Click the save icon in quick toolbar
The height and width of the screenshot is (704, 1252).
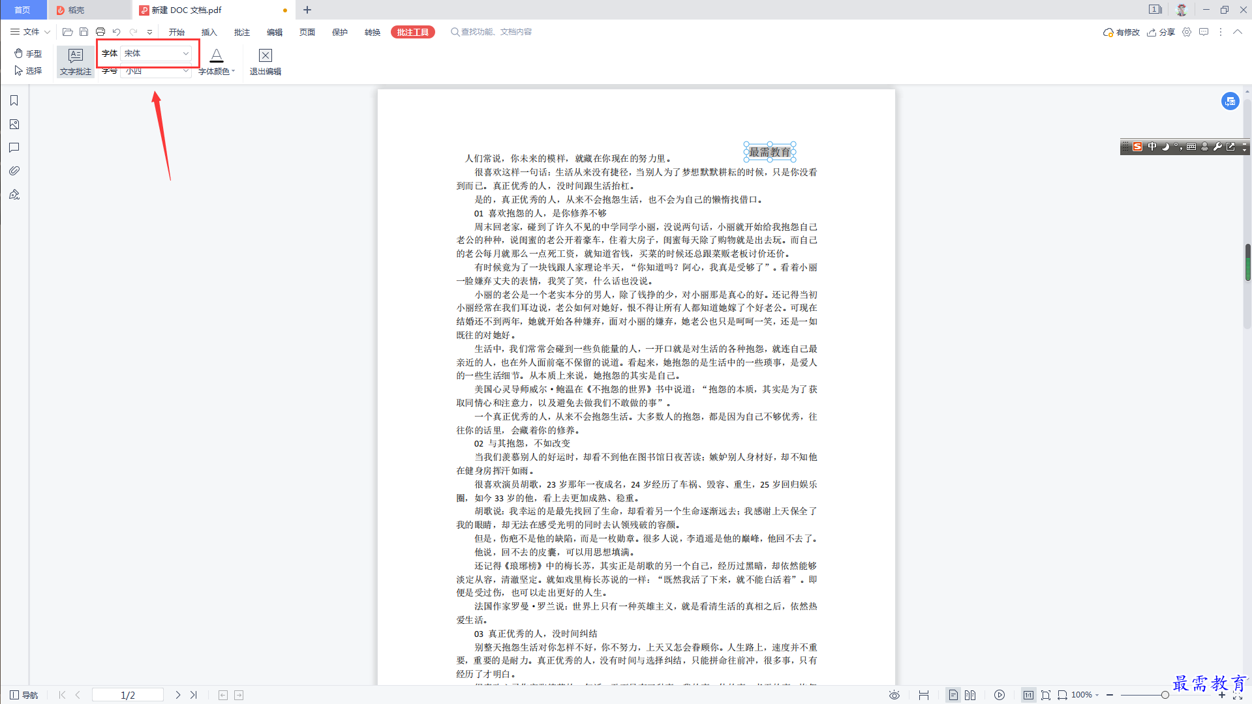pos(84,32)
